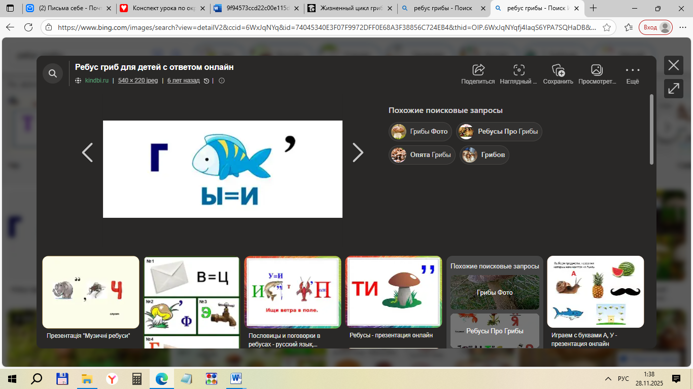Open Word from the Windows taskbar
Viewport: 693px width, 389px height.
[x=236, y=379]
